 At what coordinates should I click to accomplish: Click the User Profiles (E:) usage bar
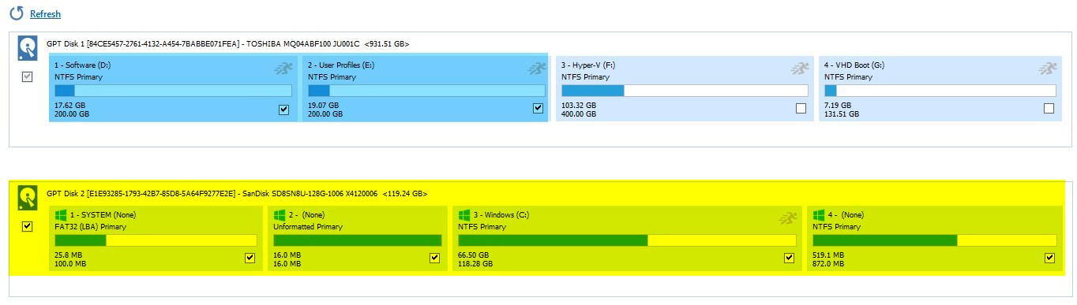pyautogui.click(x=426, y=91)
